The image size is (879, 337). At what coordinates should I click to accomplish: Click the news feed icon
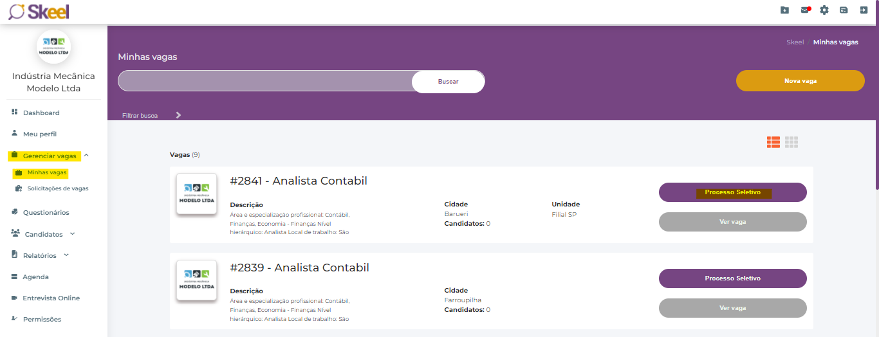pos(844,10)
